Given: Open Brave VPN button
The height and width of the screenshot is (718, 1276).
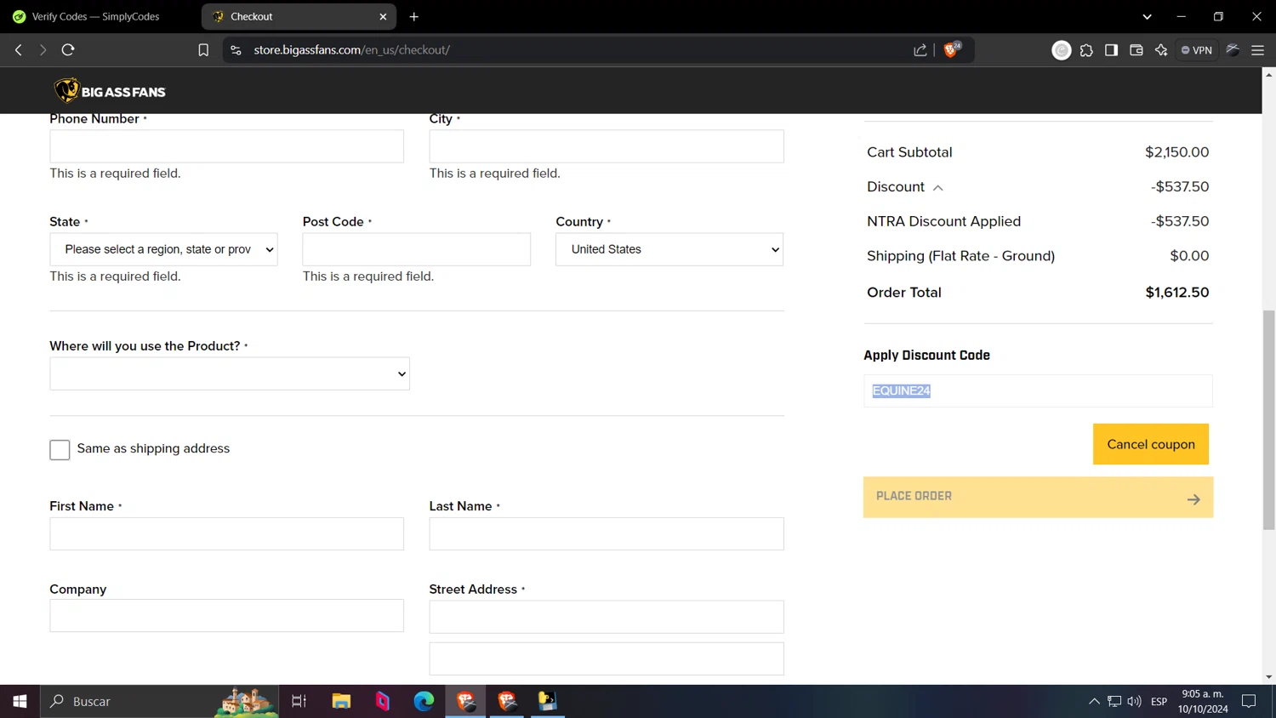Looking at the screenshot, I should [x=1196, y=50].
